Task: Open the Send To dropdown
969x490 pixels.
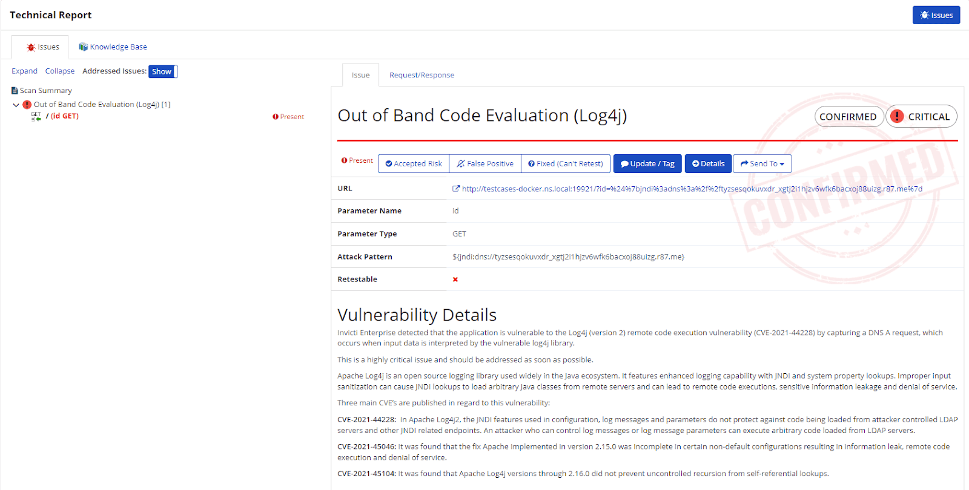Action: point(762,163)
